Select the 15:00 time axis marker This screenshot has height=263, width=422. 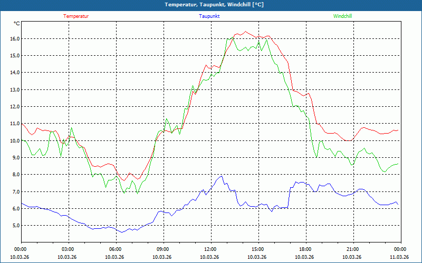(x=258, y=249)
